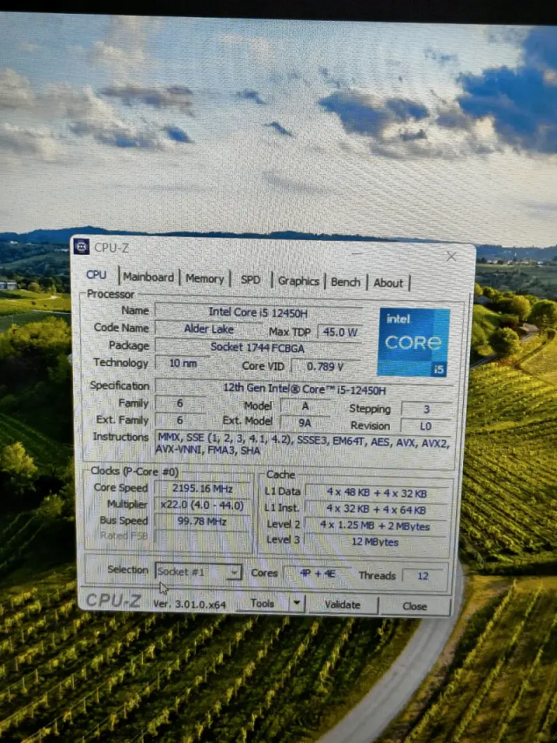Click the Name field Intel Core i5 12450H
The height and width of the screenshot is (743, 557).
pos(258,312)
